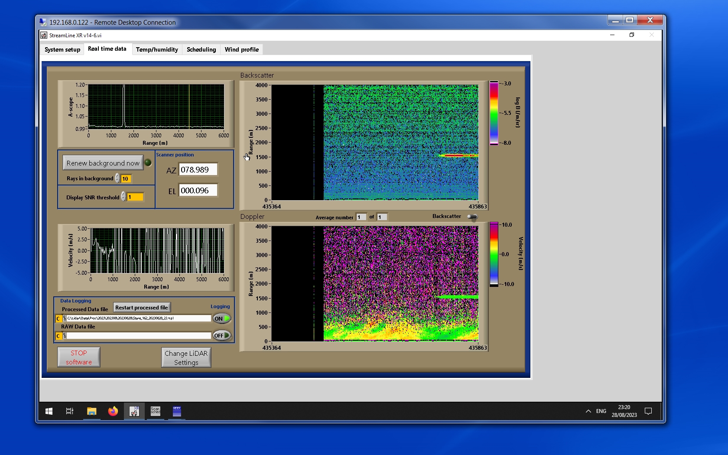
Task: Click the blue striped taskbar application icon
Action: pyautogui.click(x=177, y=411)
